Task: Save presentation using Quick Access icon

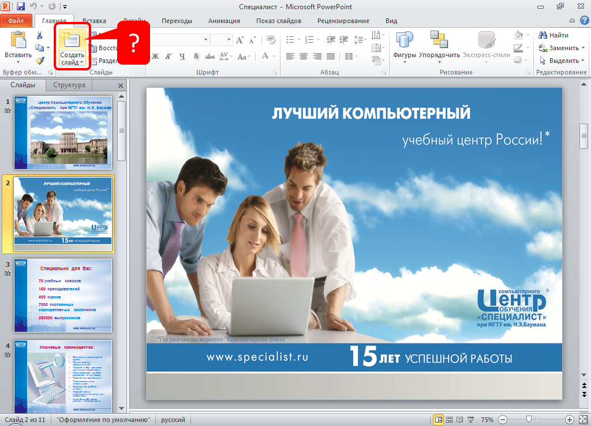Action: (x=21, y=7)
